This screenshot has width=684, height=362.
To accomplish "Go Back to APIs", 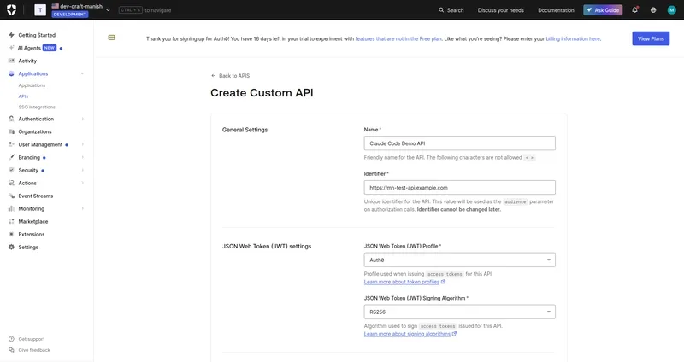I will [230, 76].
